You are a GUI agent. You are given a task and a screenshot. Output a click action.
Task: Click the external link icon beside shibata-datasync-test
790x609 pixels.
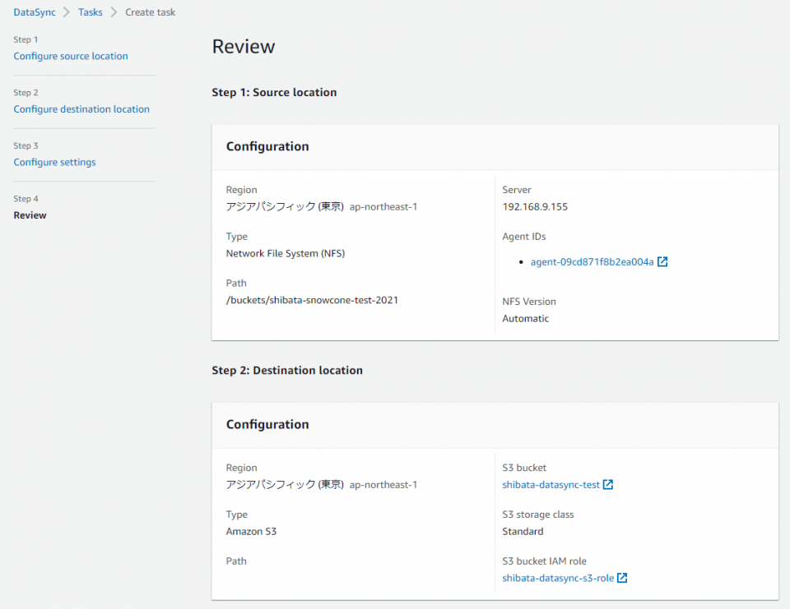tap(608, 484)
